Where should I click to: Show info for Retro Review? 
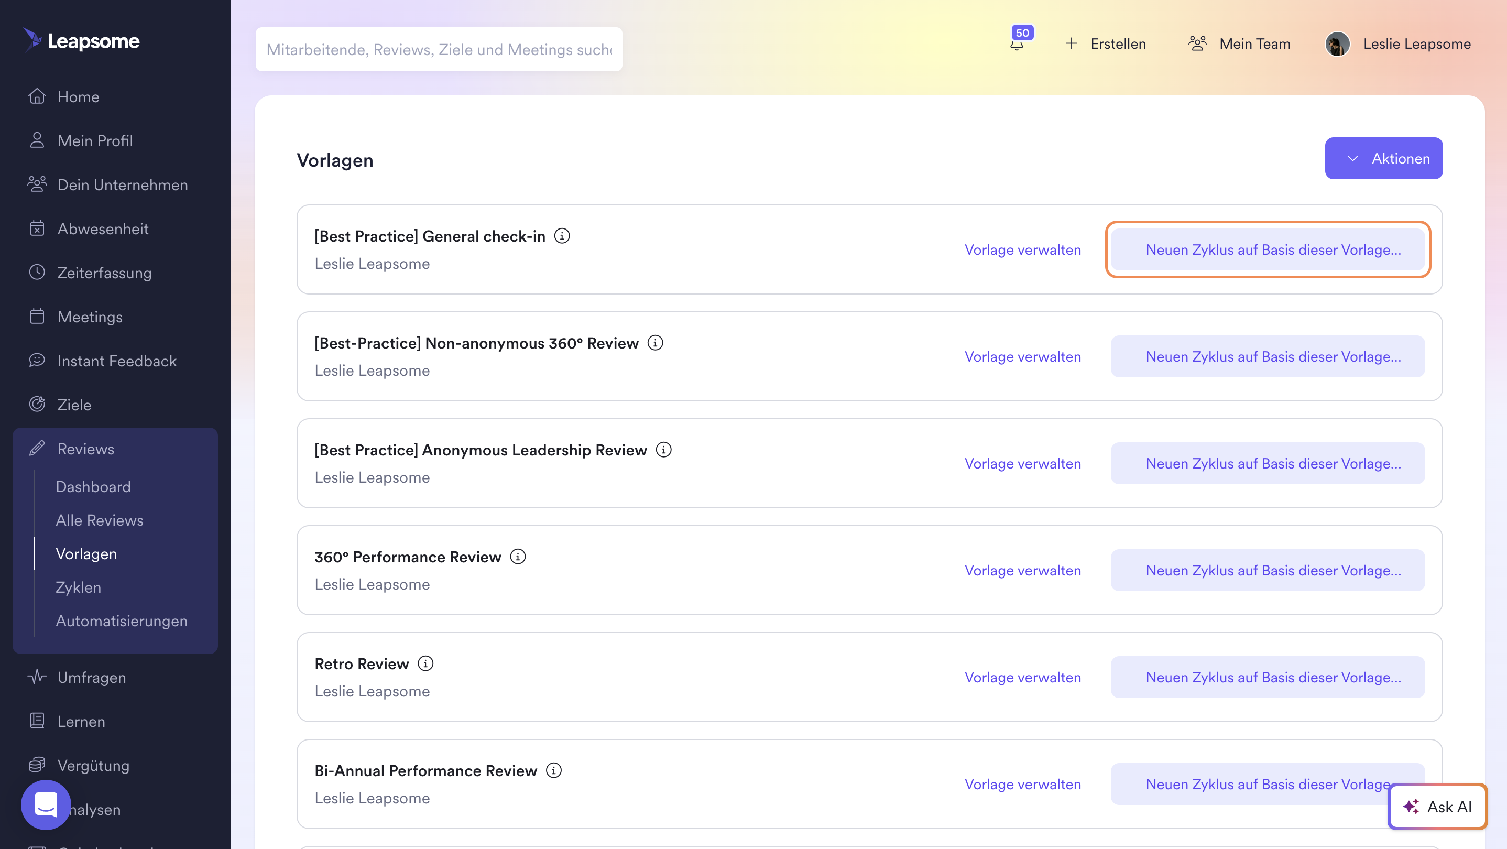tap(425, 663)
